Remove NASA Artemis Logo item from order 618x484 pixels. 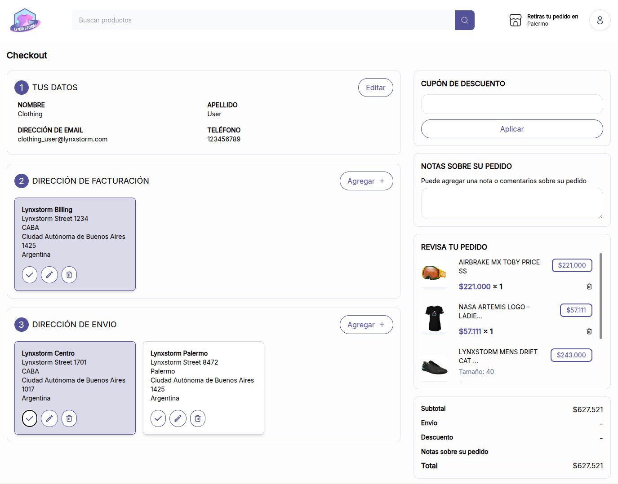tap(589, 331)
